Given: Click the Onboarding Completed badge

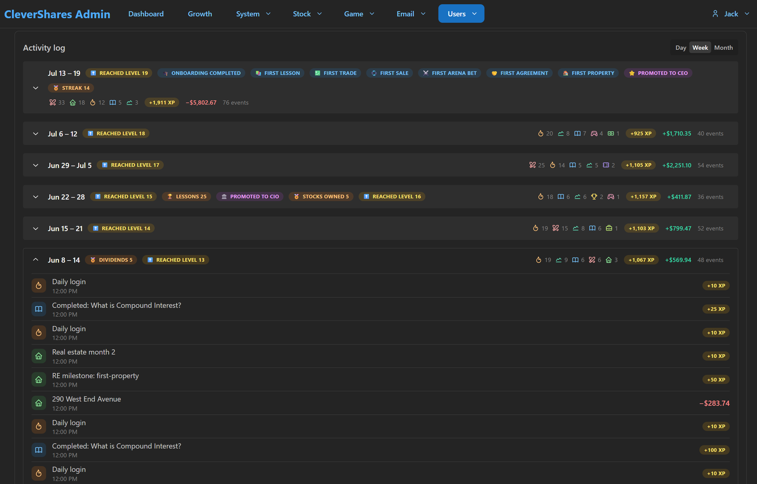Looking at the screenshot, I should (201, 73).
